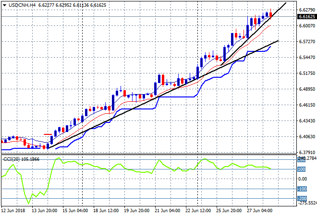Click the 6.57270 price axis label
The image size is (317, 216).
point(306,42)
